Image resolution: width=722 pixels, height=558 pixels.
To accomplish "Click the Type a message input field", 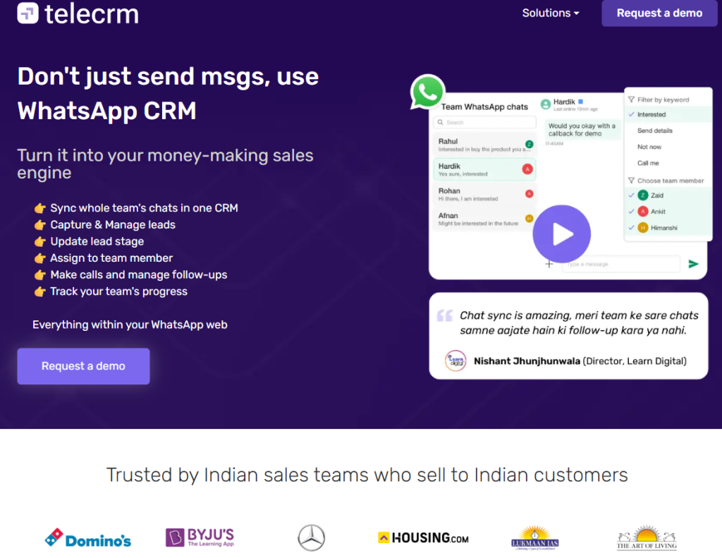I will [x=621, y=264].
